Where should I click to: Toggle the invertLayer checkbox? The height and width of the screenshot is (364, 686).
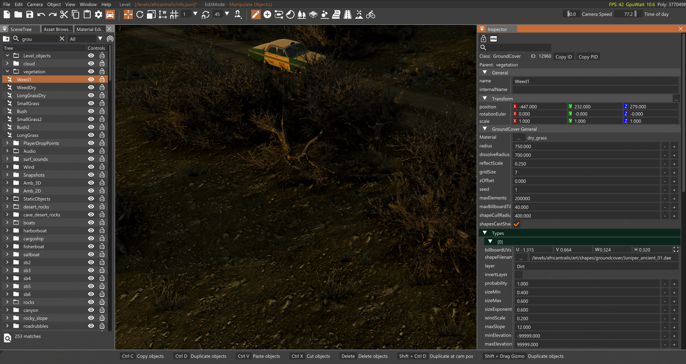pyautogui.click(x=518, y=275)
